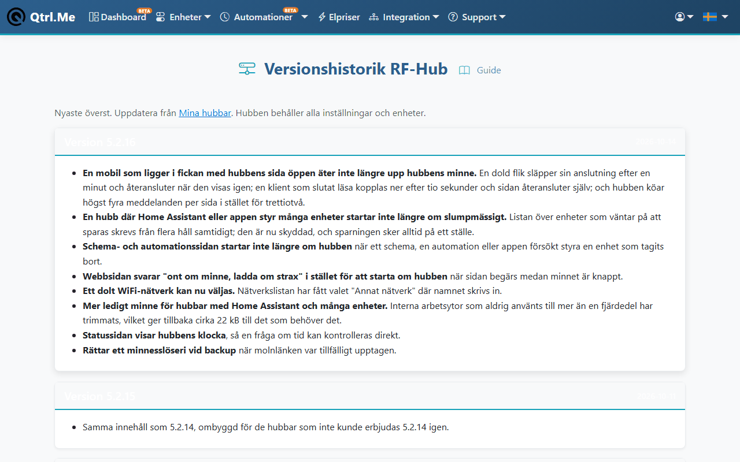
Task: Open the user account menu icon
Action: [684, 17]
